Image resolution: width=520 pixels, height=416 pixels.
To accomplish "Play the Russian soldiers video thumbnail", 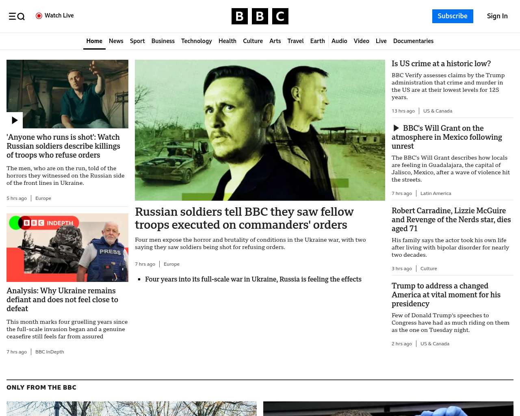I will 15,120.
